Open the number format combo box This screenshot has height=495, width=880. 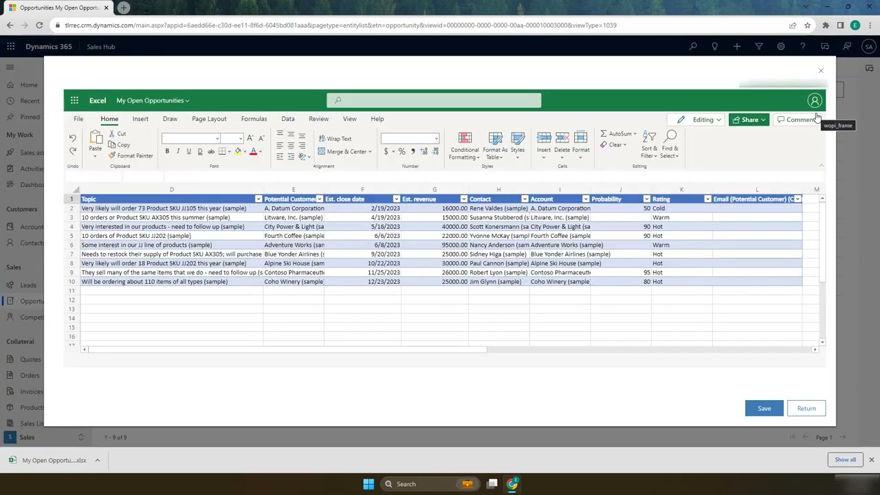410,138
